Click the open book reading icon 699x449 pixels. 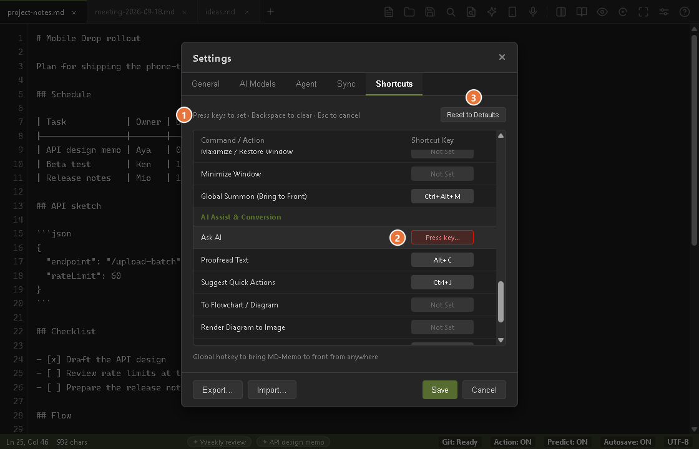(581, 12)
